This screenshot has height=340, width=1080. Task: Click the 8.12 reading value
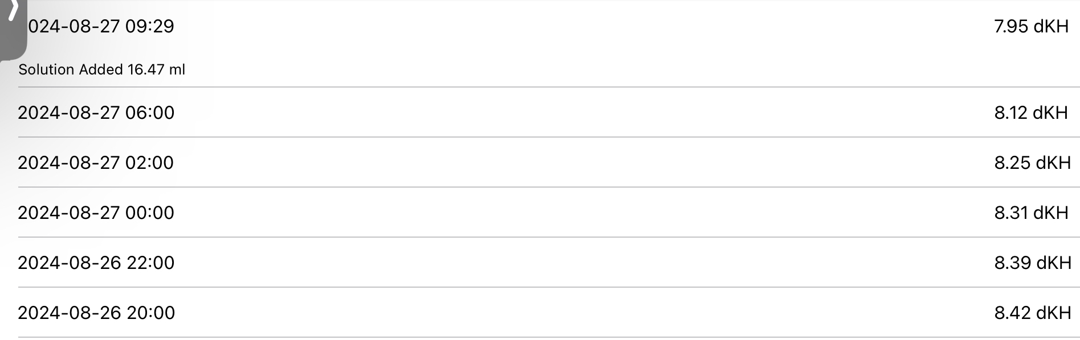[x=1010, y=113]
